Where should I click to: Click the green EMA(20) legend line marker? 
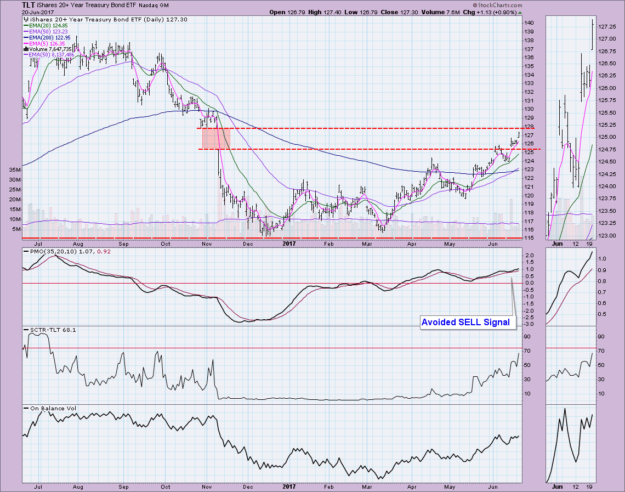tap(26, 25)
